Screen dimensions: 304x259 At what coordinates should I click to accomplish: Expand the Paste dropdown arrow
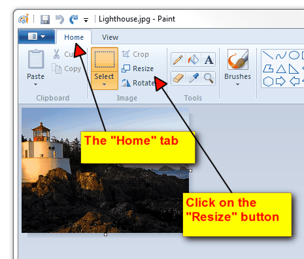(x=35, y=85)
